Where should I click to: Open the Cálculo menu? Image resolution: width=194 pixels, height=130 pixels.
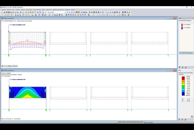[x=23, y=10]
